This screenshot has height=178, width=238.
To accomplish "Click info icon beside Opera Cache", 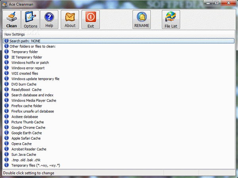I will [x=6, y=144].
